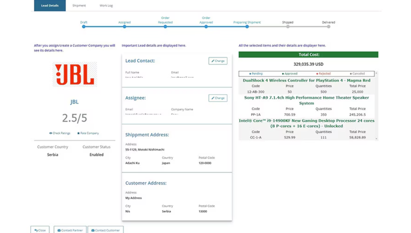Switch to the Shipment tab

[79, 5]
